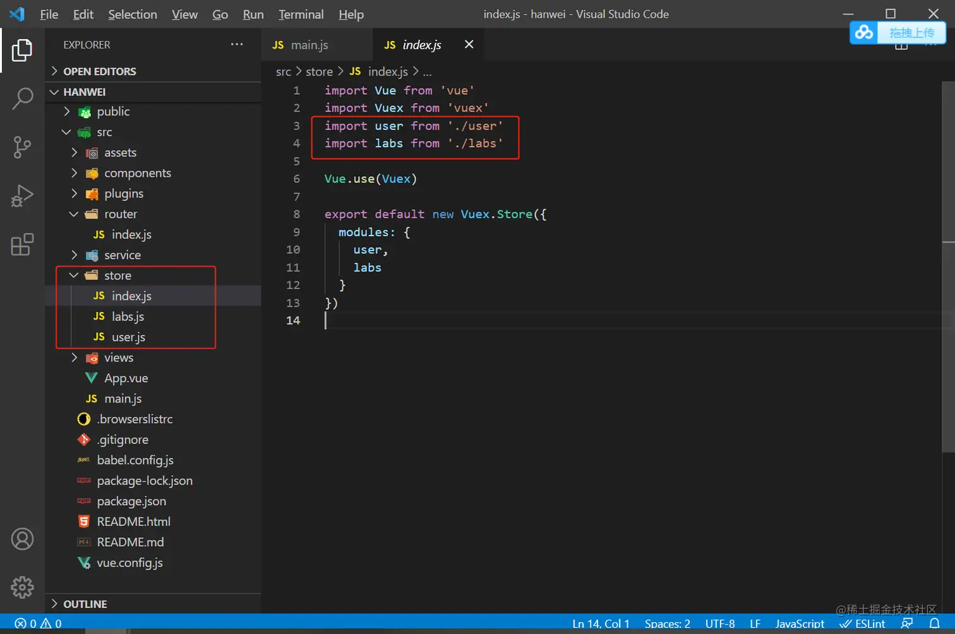Open App.vue in the explorer

tap(153, 378)
